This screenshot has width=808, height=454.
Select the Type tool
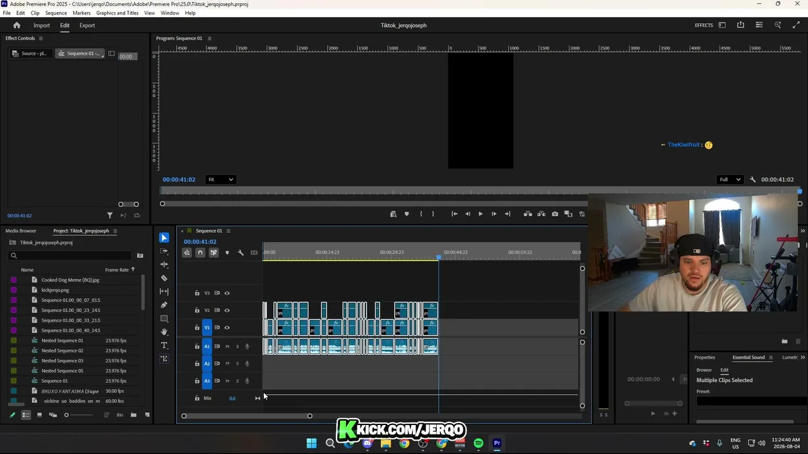(x=164, y=346)
